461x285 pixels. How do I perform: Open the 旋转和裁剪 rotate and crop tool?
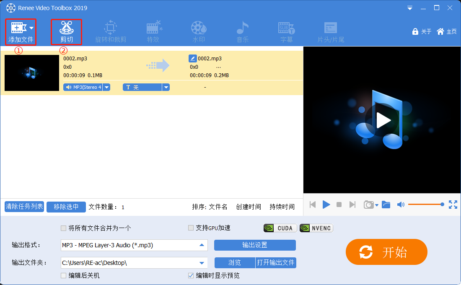coord(111,32)
